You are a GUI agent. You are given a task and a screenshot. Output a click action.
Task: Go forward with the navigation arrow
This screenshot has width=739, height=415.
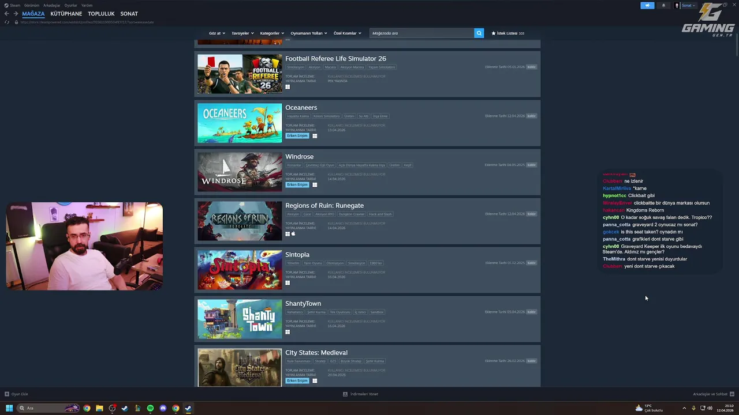point(16,13)
